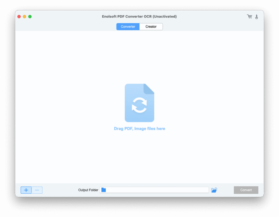Image resolution: width=279 pixels, height=217 pixels.
Task: Click the plus icon to add files
Action: 25,190
